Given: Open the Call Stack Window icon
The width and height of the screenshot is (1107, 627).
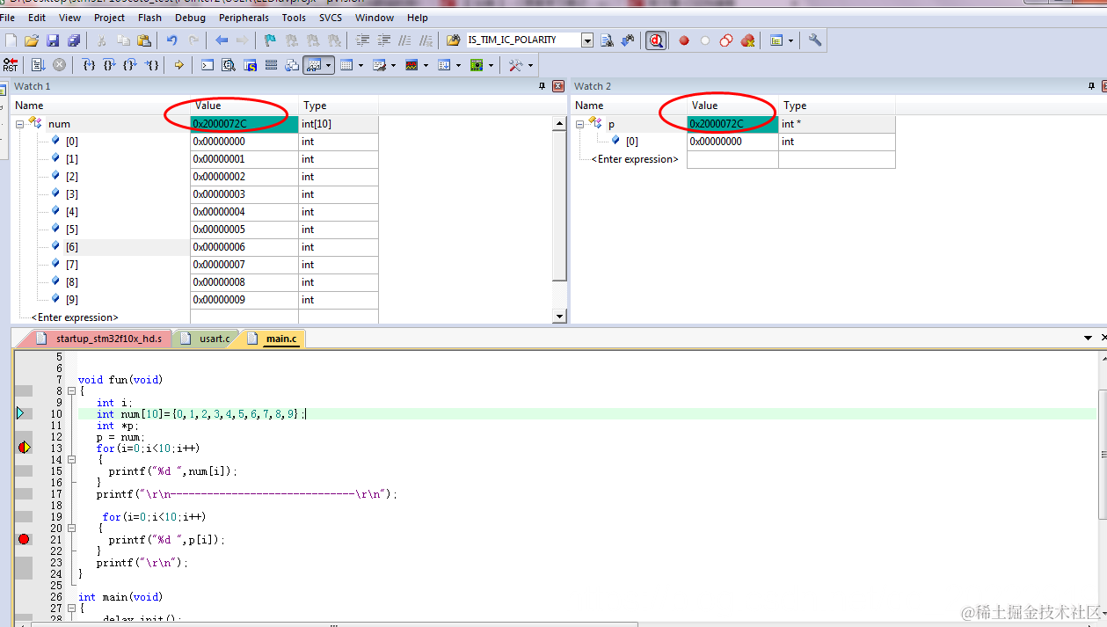Looking at the screenshot, I should (292, 65).
